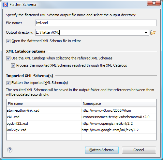Open help via the question mark icon
Image resolution: width=163 pixels, height=160 pixels.
coord(10,150)
